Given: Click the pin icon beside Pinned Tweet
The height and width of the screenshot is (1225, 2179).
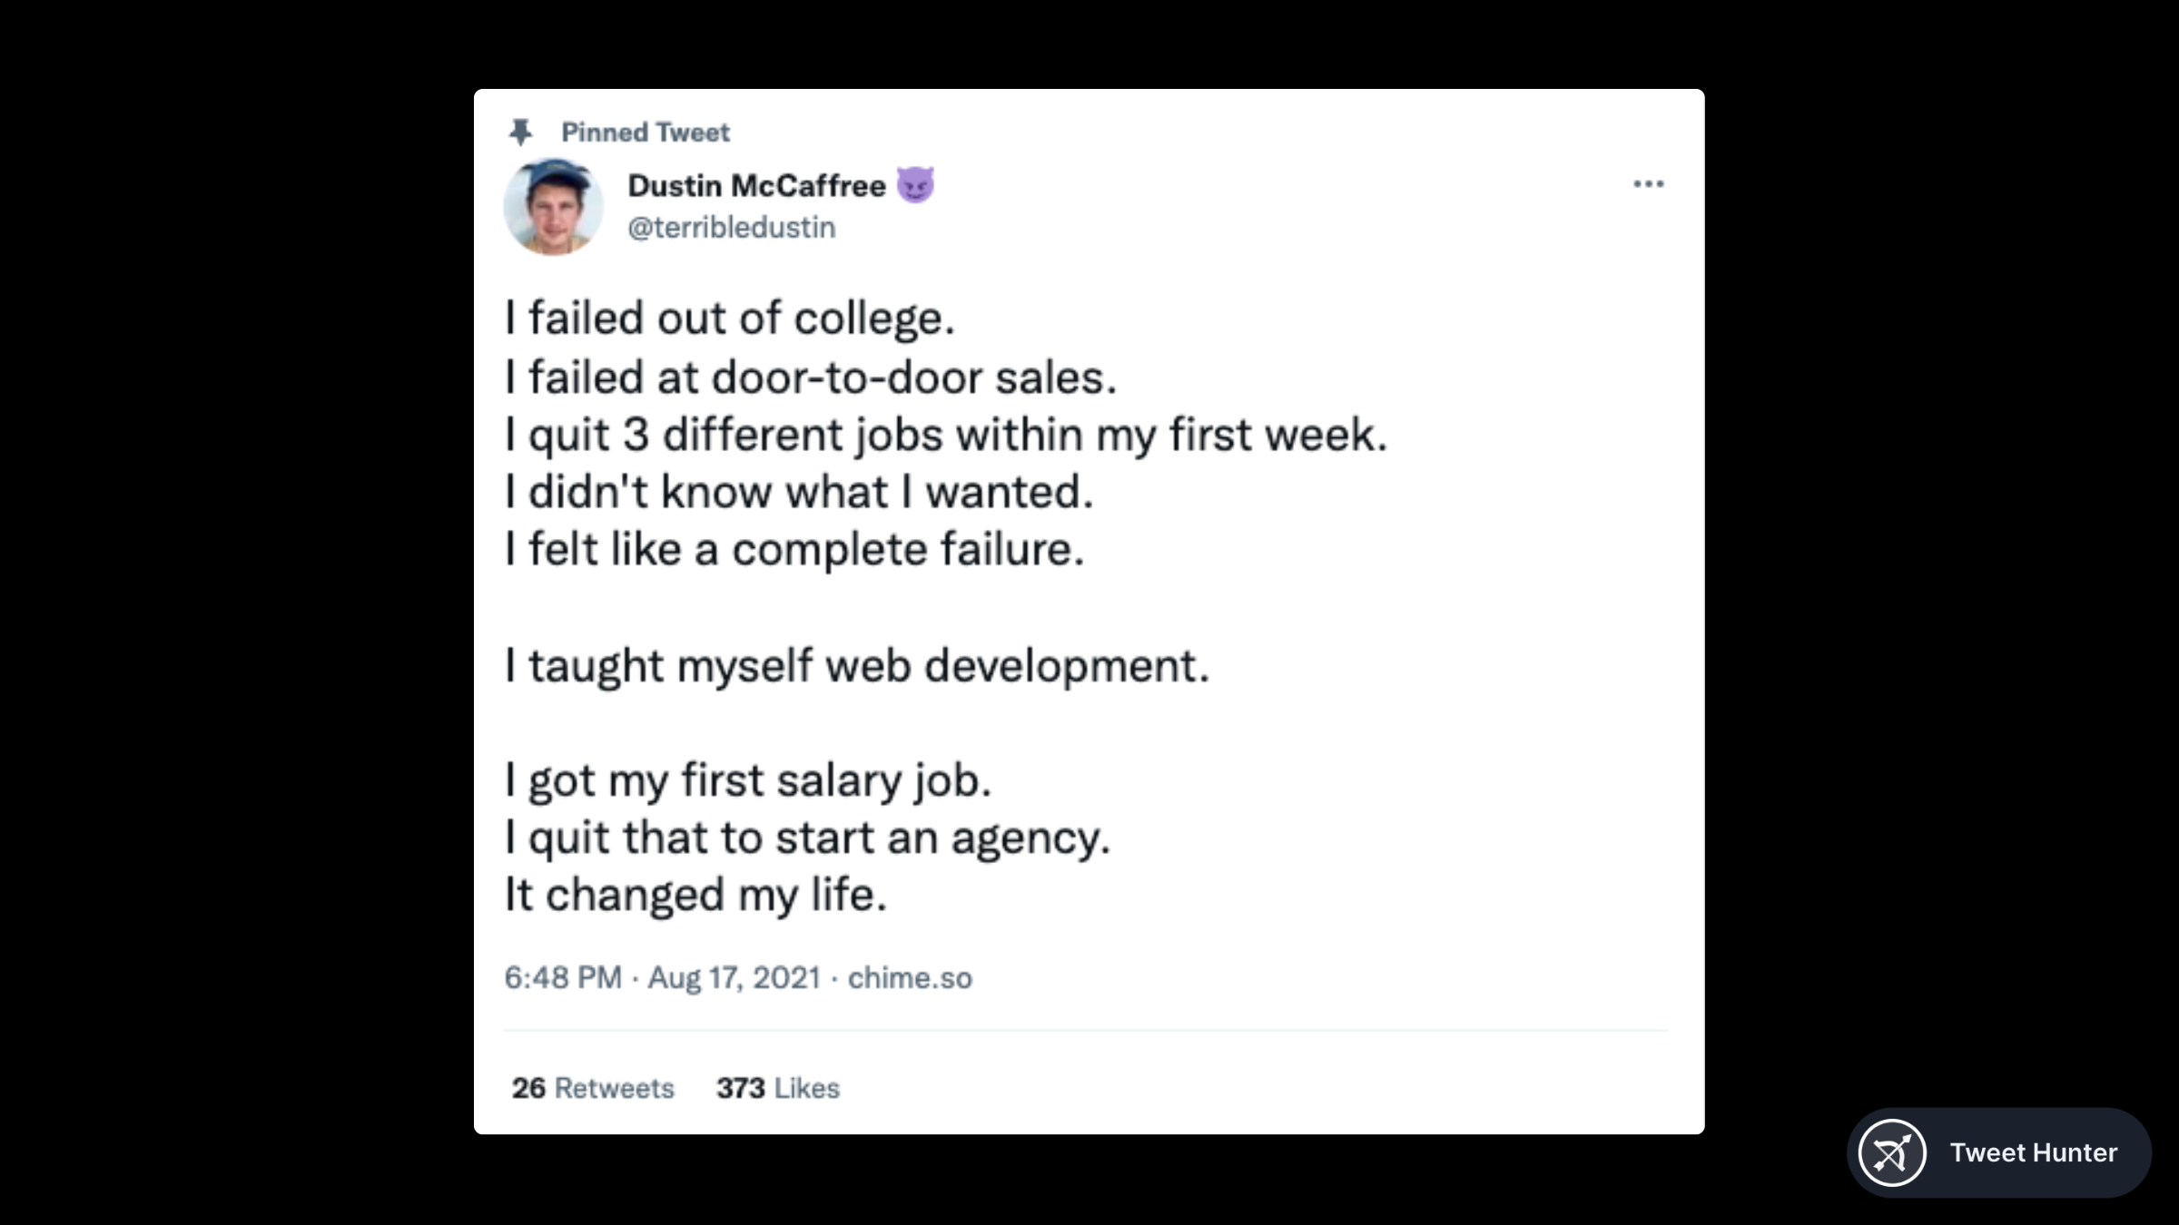Looking at the screenshot, I should pos(520,132).
